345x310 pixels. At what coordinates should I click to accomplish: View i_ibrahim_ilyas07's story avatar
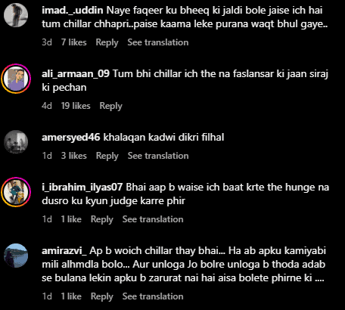[x=16, y=192]
